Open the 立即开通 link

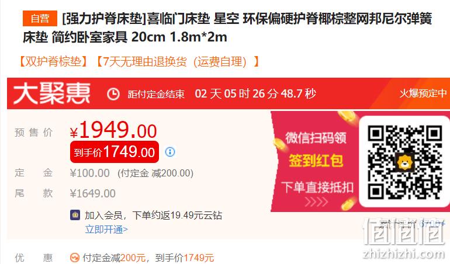click(x=106, y=230)
